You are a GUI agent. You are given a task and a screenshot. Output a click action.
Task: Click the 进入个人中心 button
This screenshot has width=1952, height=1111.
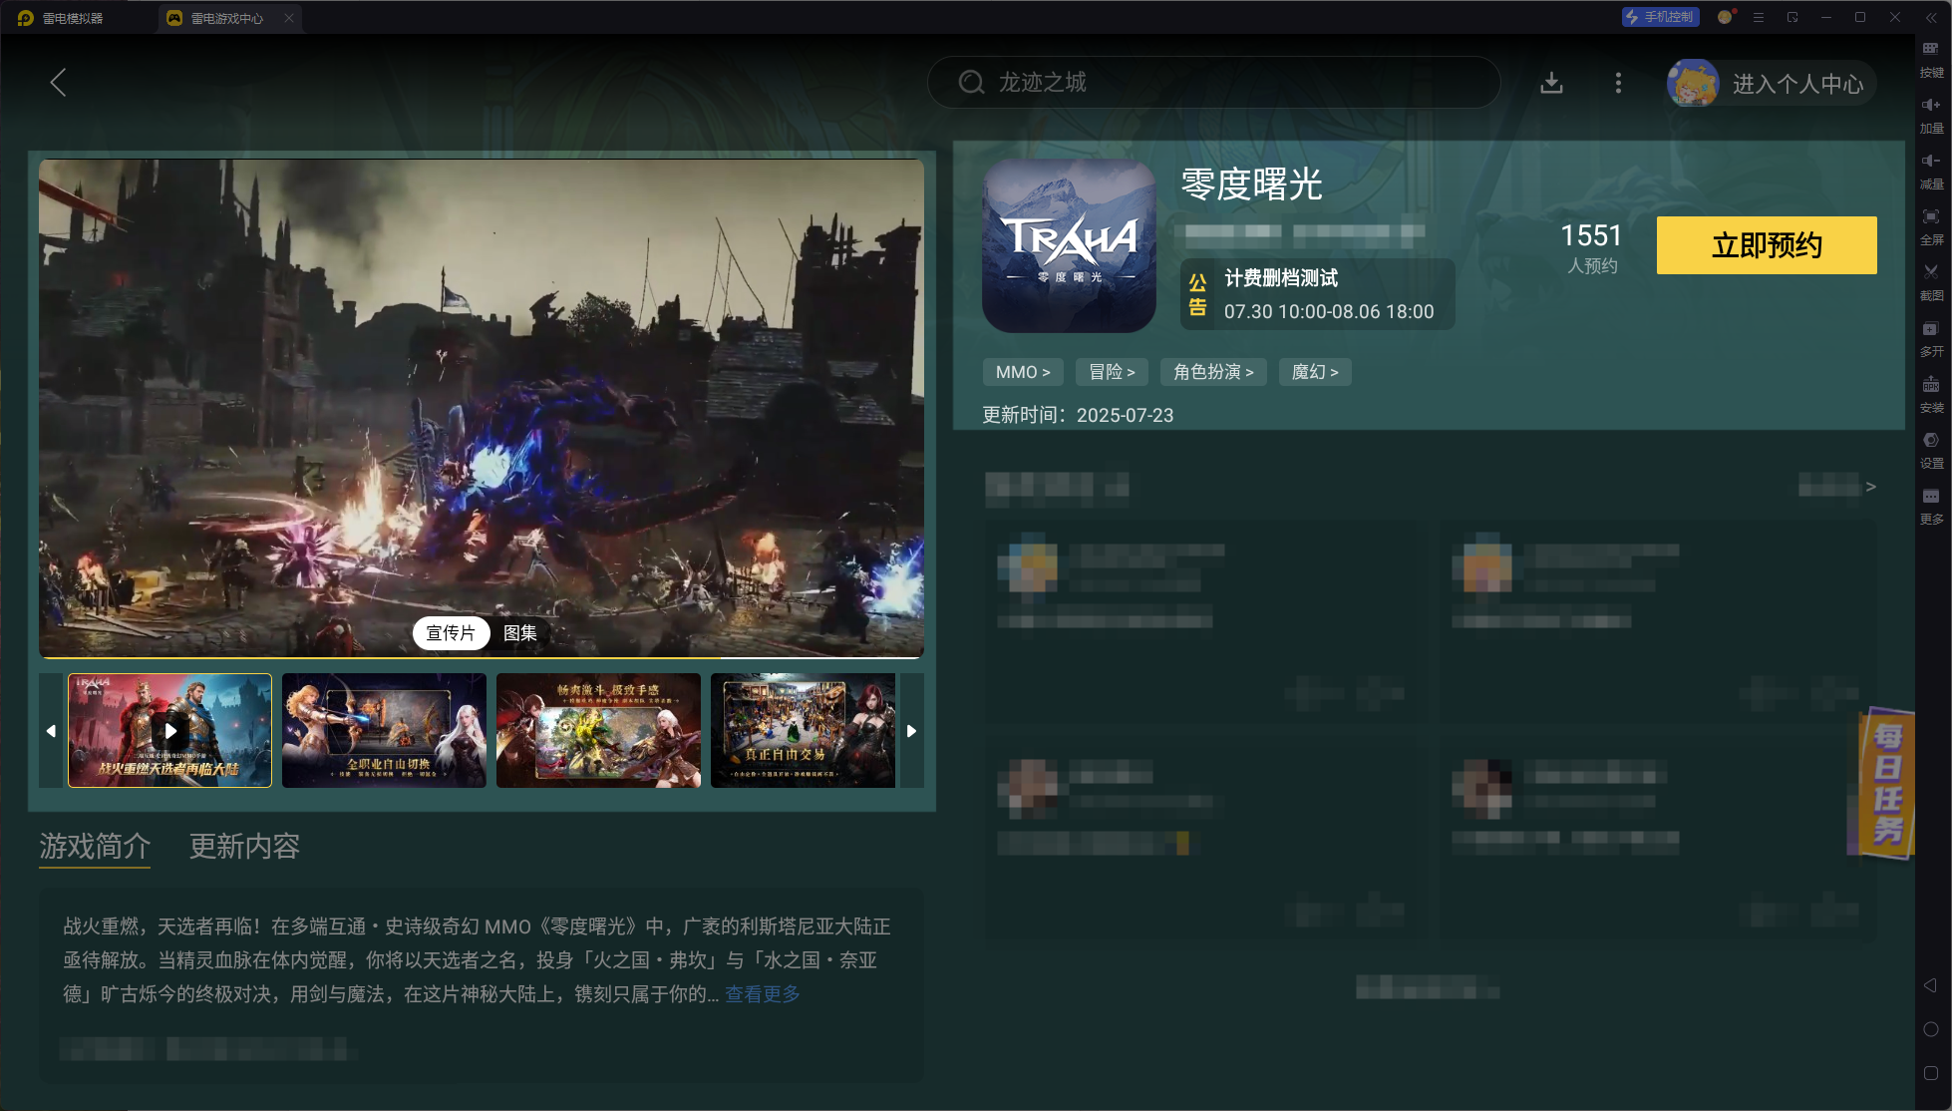click(1797, 84)
